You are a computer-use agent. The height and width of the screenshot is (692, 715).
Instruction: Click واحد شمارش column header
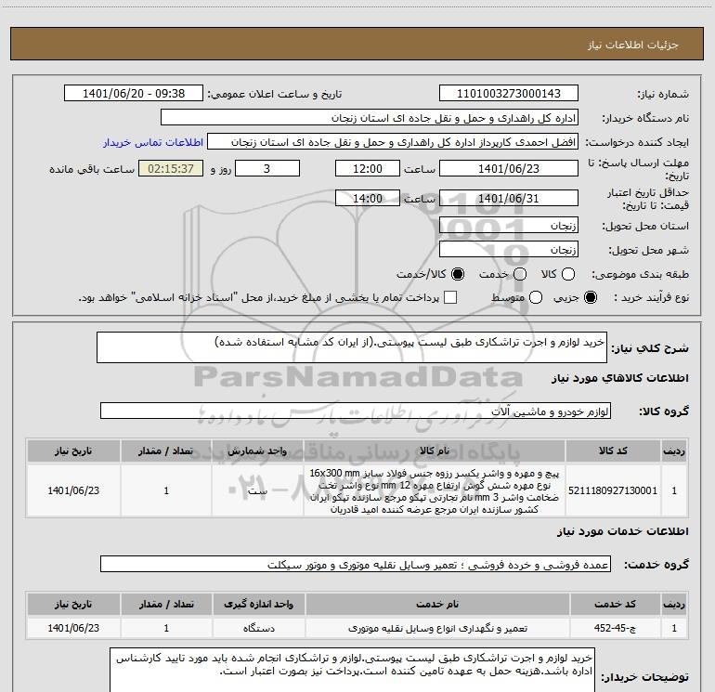click(x=257, y=450)
